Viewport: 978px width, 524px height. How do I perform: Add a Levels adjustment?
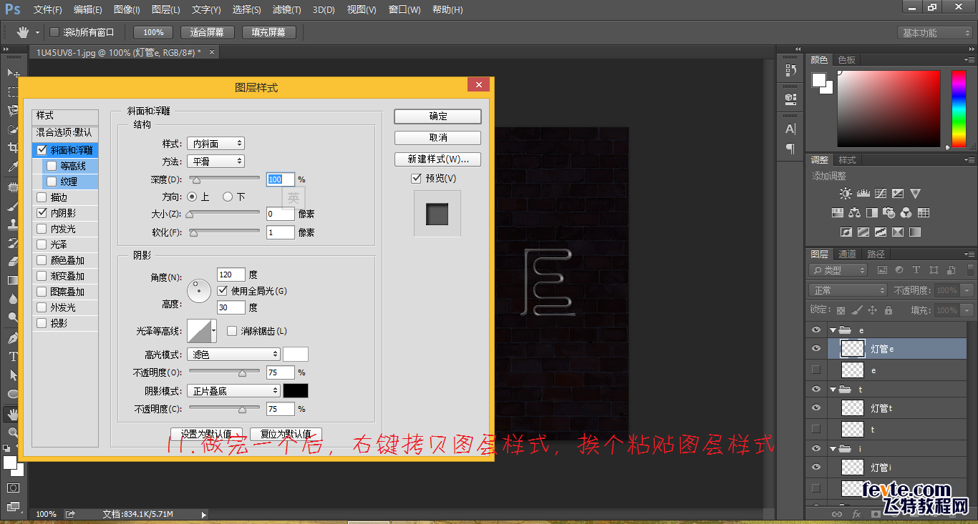click(x=863, y=194)
